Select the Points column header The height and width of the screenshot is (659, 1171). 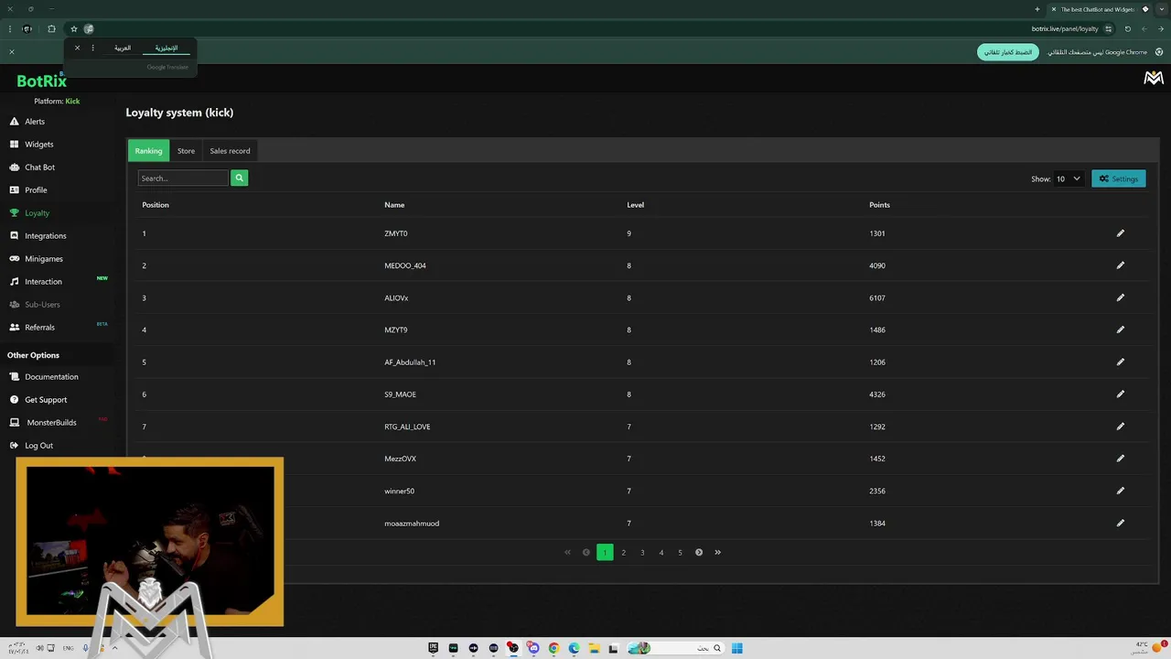(x=879, y=205)
